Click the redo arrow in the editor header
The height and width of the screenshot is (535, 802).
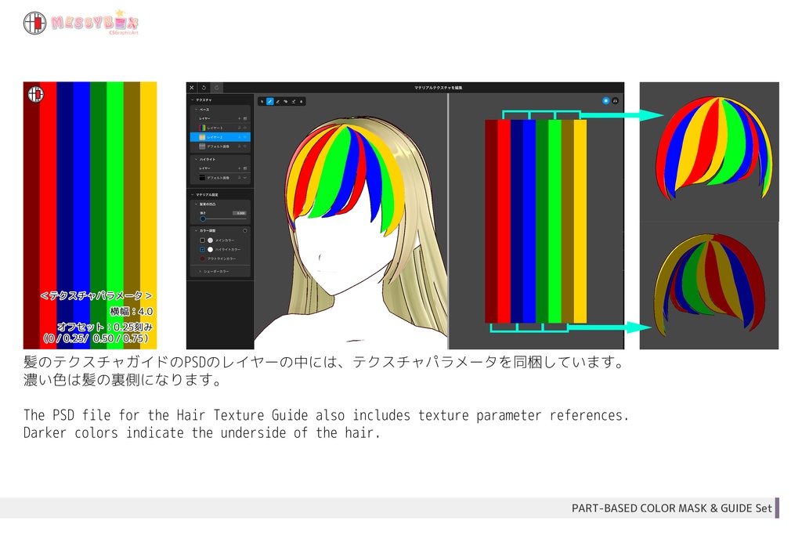coord(216,88)
